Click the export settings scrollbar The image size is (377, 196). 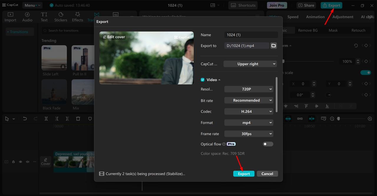click(277, 94)
